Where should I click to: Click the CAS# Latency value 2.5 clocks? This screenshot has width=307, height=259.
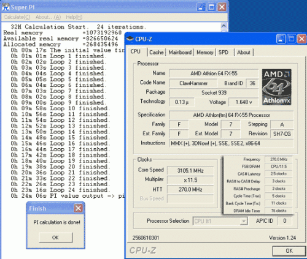(x=279, y=174)
